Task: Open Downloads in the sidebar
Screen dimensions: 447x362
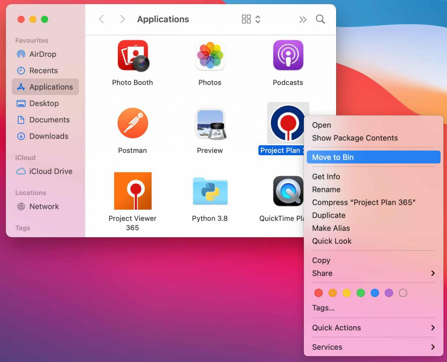Action: (45, 136)
